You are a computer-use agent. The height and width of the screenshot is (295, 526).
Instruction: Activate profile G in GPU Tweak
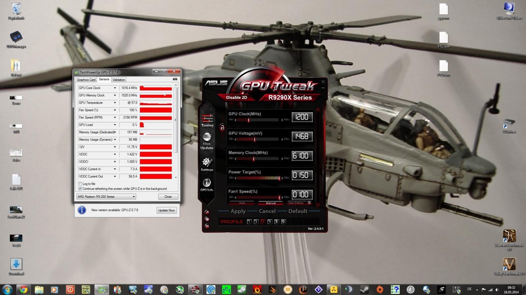(283, 222)
